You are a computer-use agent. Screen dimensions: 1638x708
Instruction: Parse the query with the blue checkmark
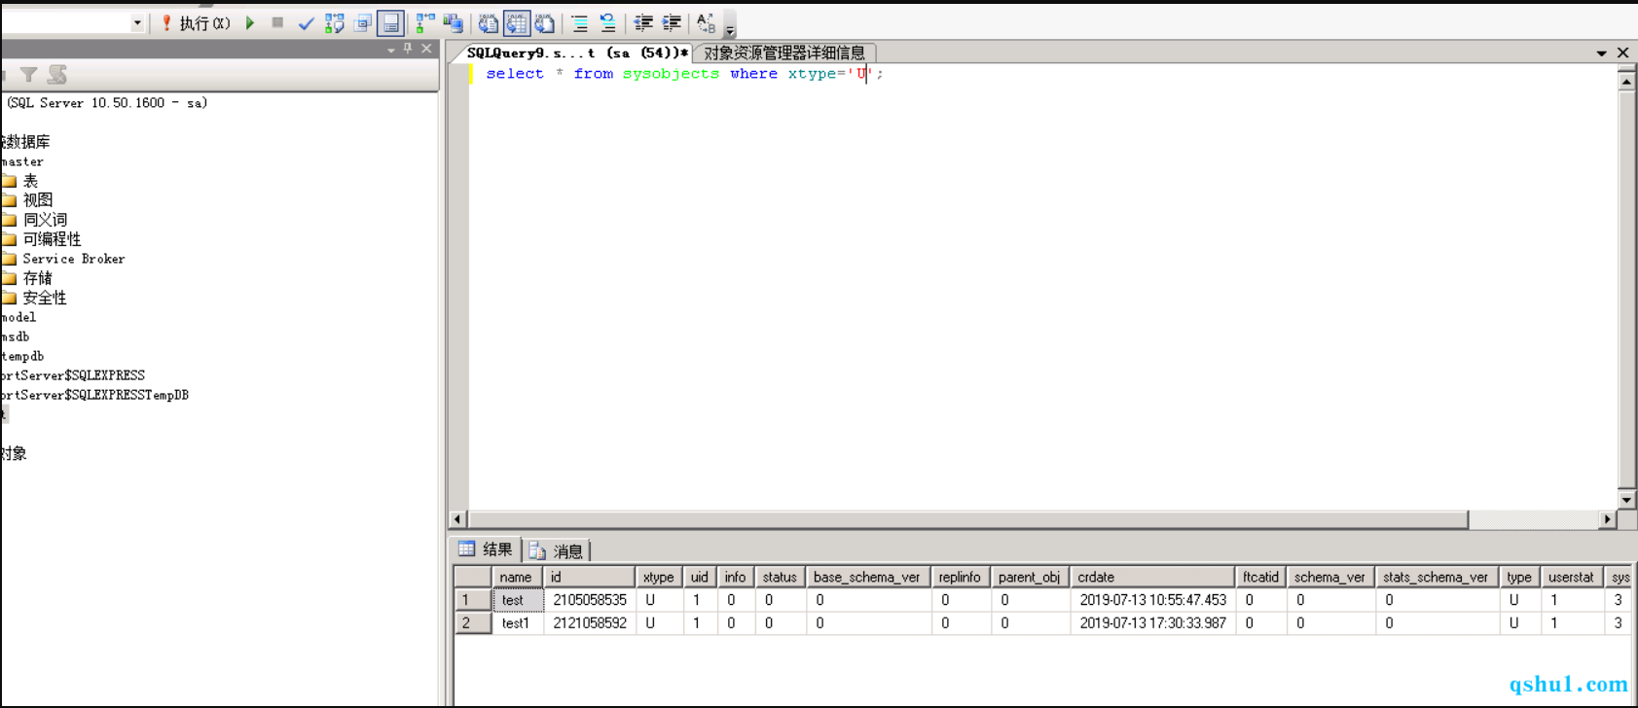tap(306, 22)
